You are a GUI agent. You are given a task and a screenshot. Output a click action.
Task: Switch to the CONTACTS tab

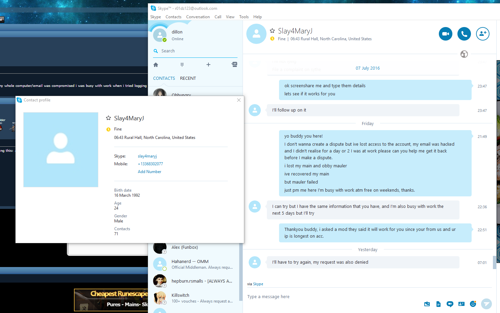point(164,78)
